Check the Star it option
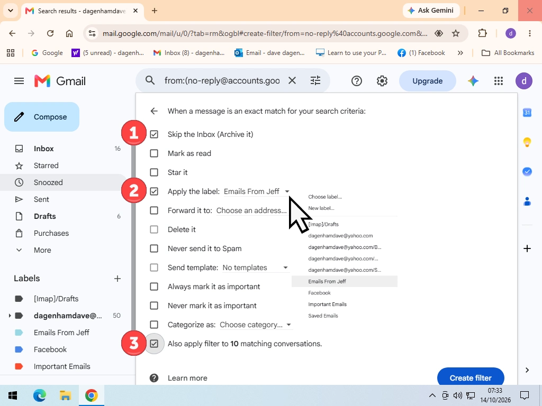 point(154,172)
